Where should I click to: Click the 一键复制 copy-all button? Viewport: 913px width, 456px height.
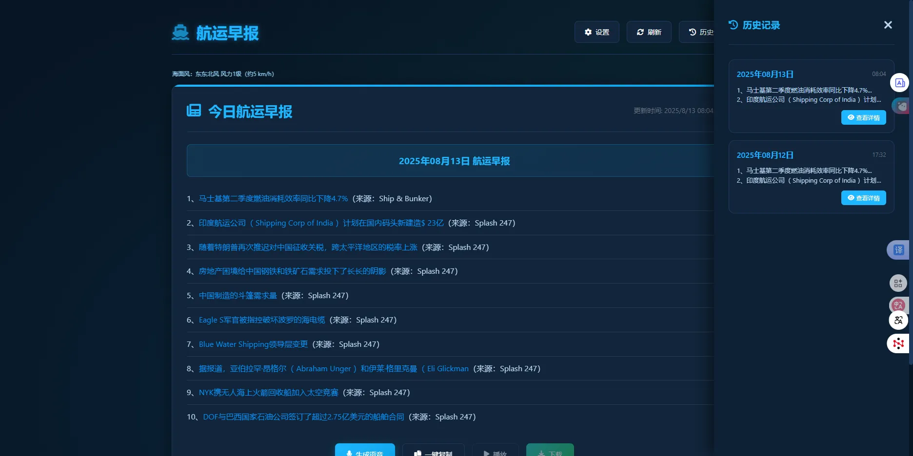(433, 451)
